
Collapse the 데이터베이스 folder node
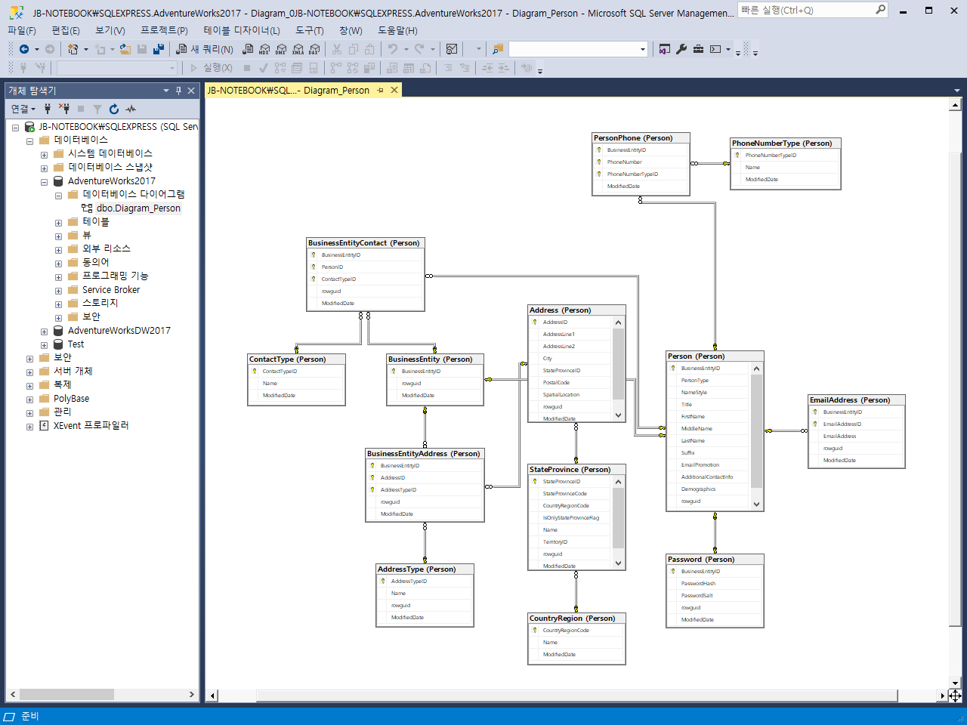[x=29, y=141]
